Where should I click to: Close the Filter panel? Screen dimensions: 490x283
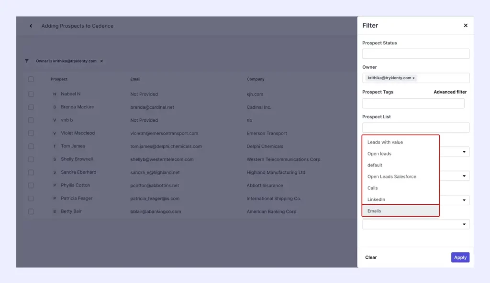pos(466,26)
